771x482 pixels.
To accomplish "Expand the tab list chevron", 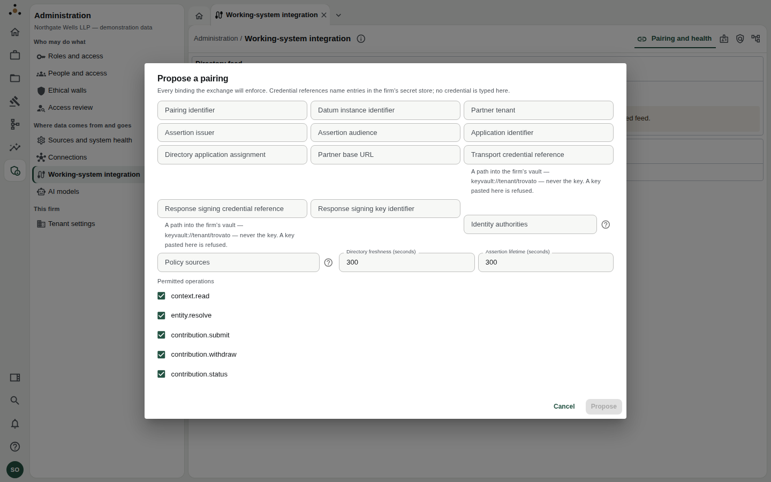I will pyautogui.click(x=338, y=15).
